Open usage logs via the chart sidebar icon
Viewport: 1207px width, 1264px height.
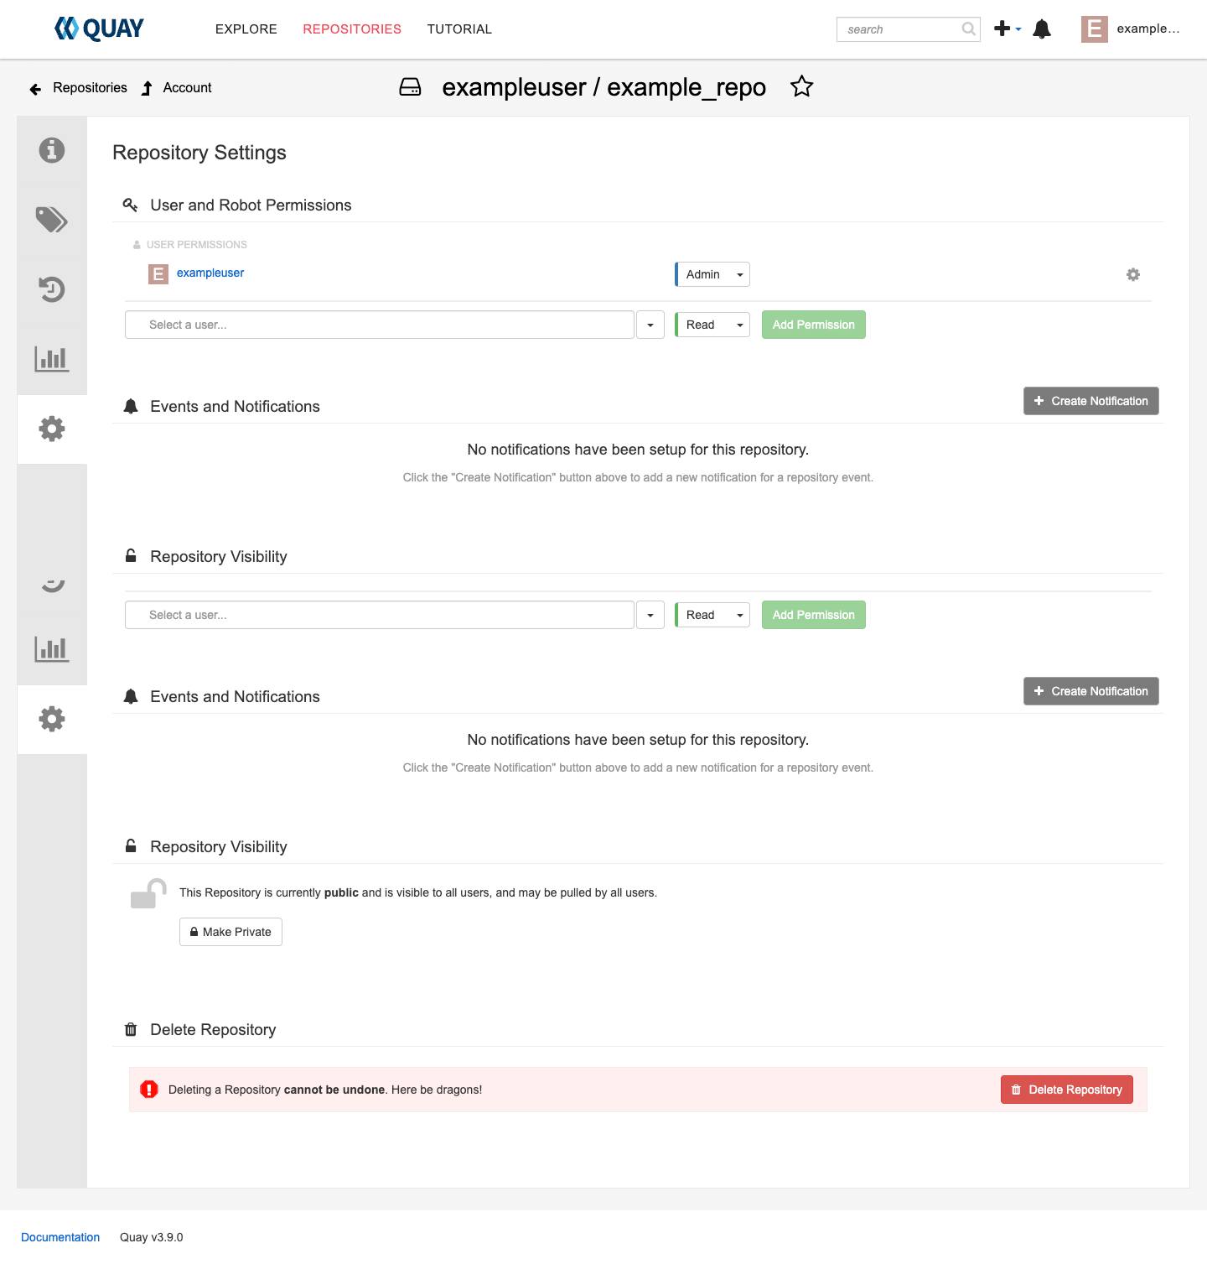(x=52, y=359)
